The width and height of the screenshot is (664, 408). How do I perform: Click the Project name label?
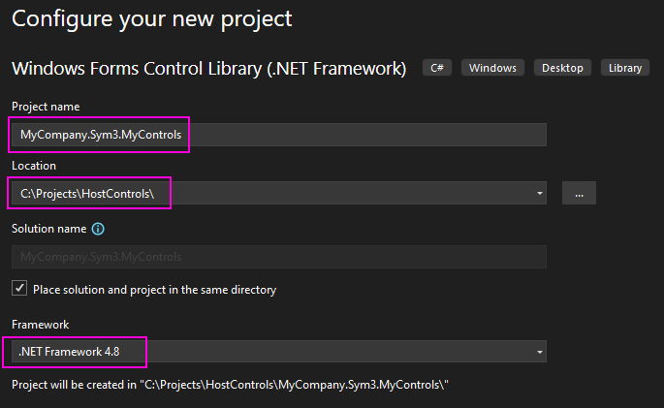click(x=46, y=106)
